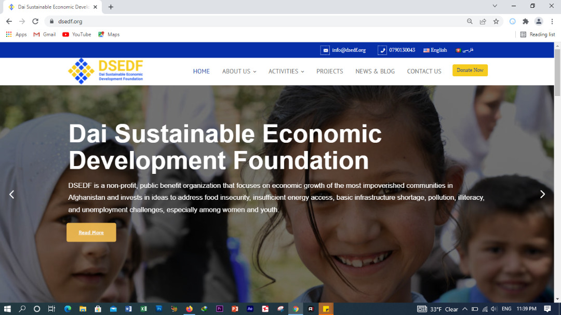
Task: Open the PROJECTS page
Action: pos(329,71)
